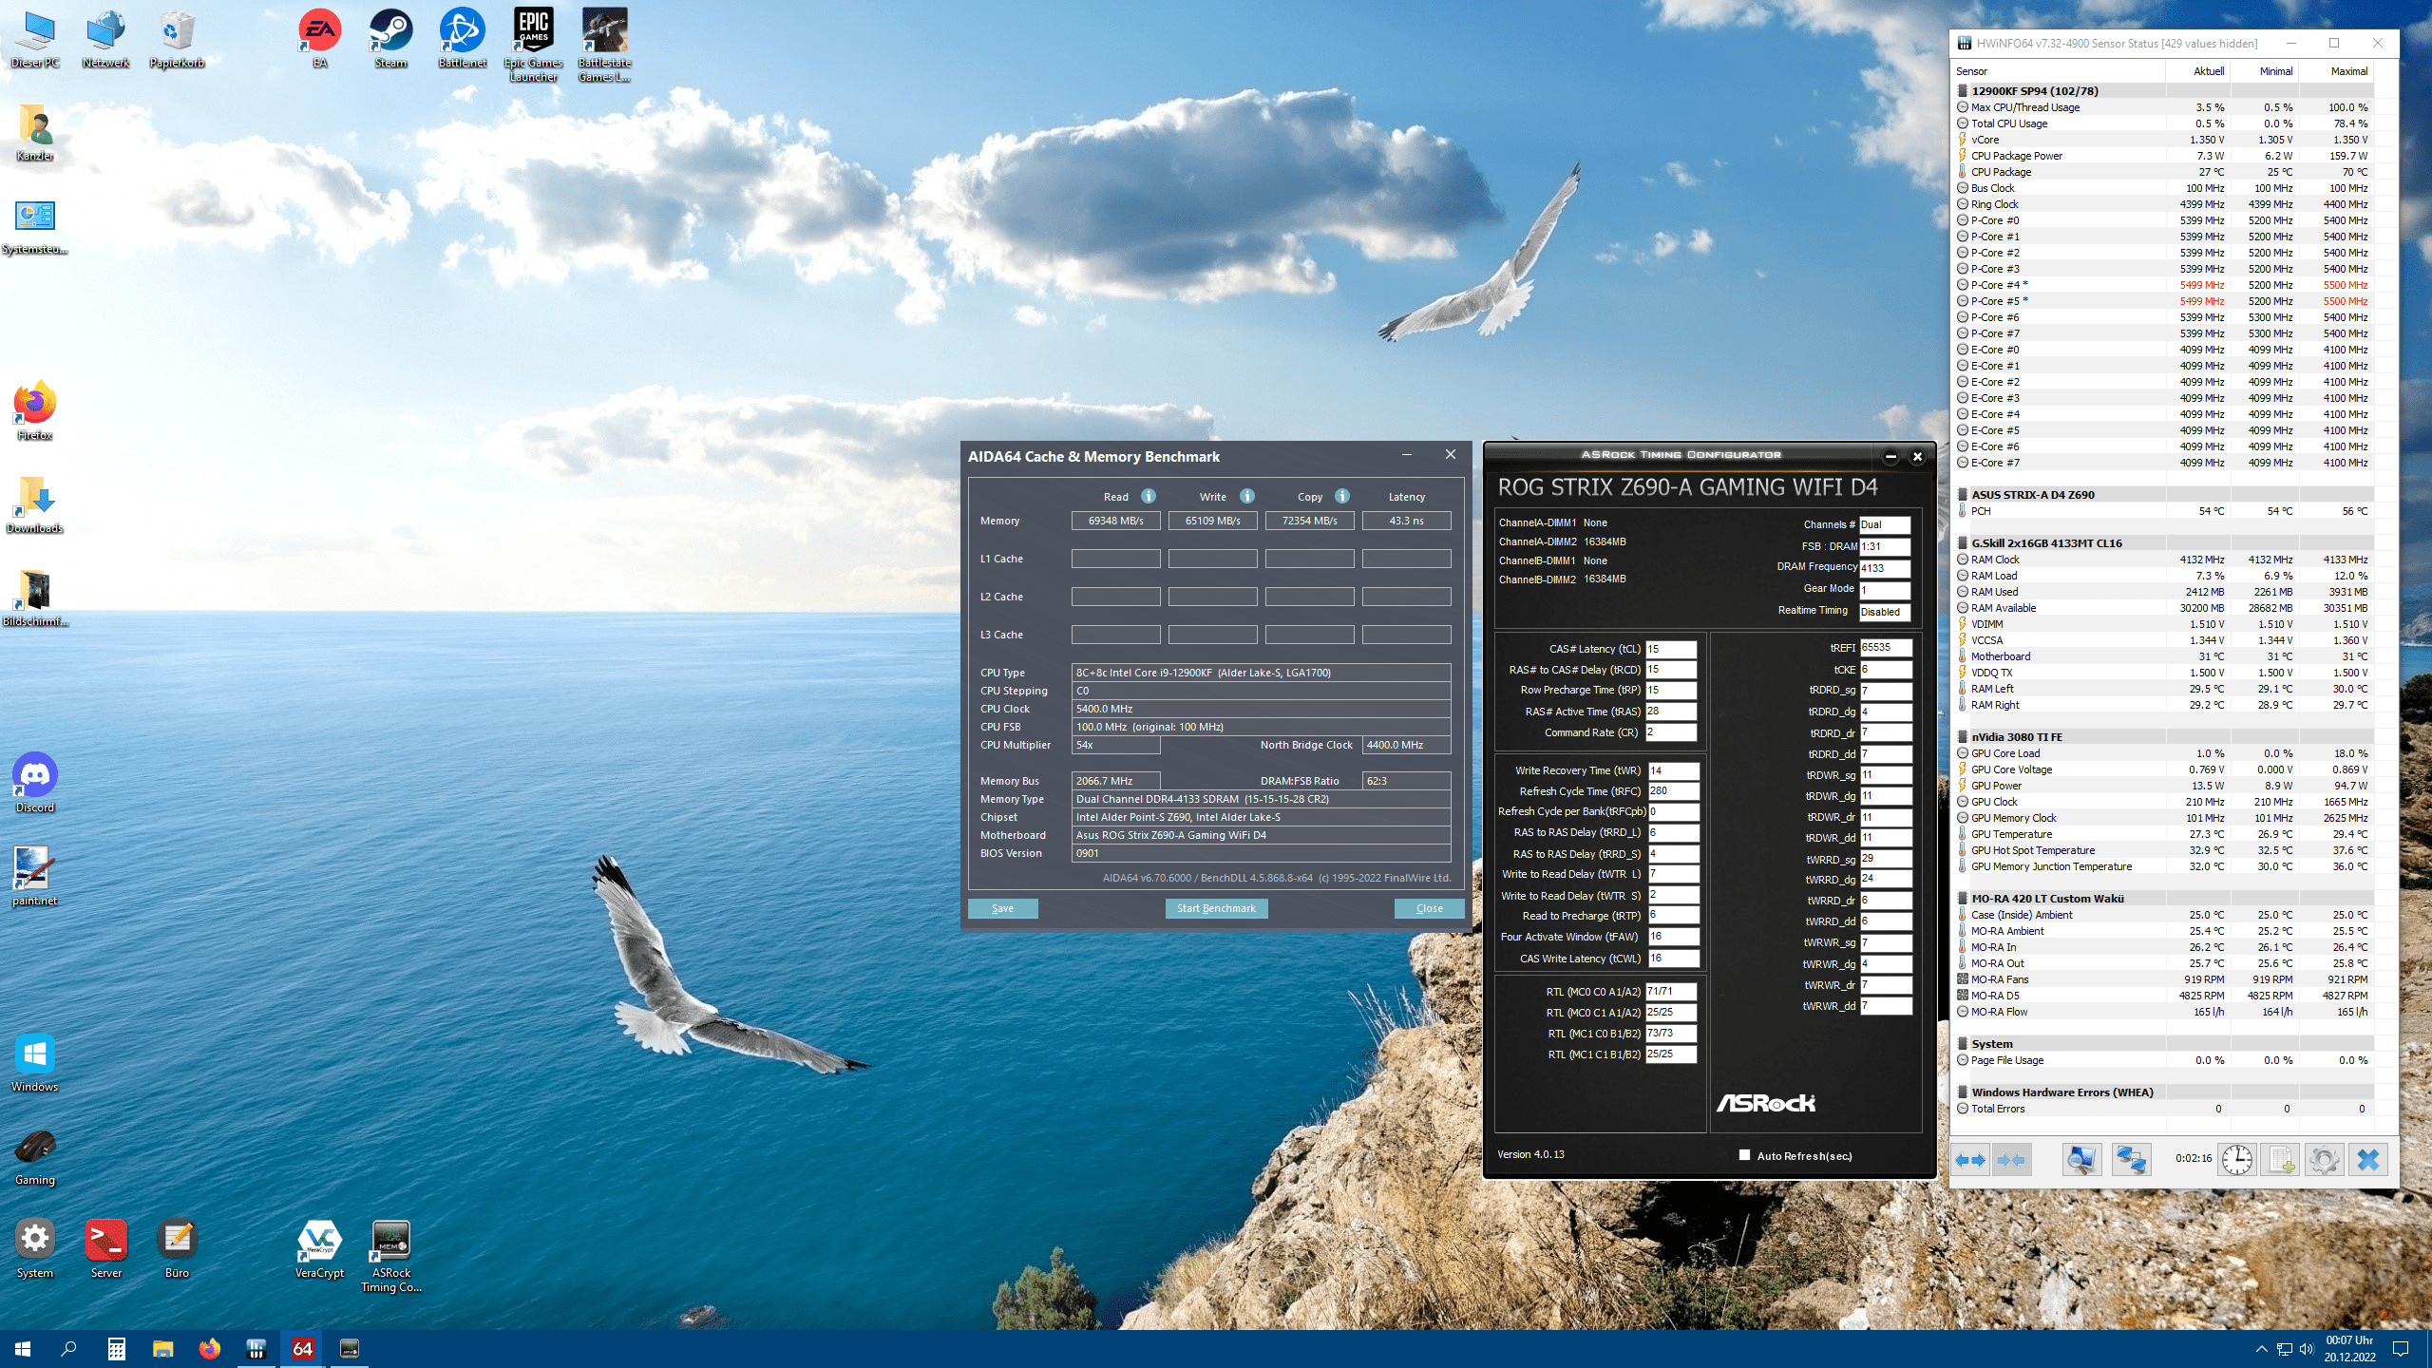Click the Gear Mode field
The width and height of the screenshot is (2432, 1368).
(x=1885, y=590)
